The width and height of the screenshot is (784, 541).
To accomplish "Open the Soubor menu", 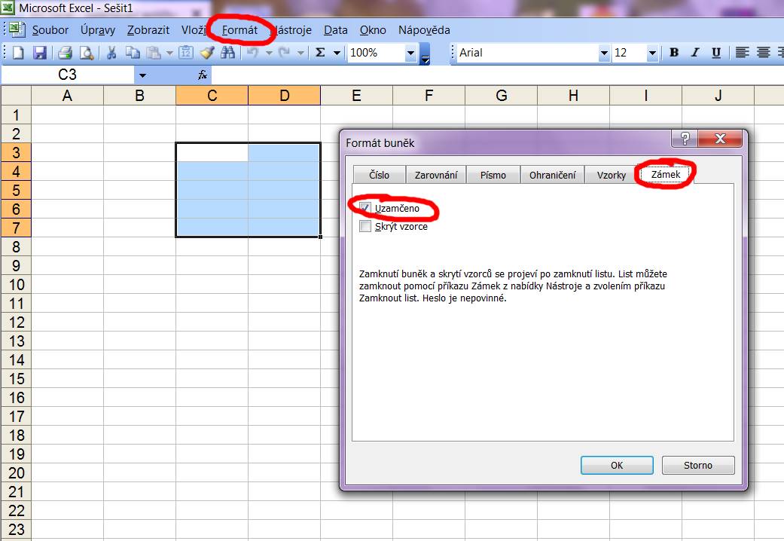I will coord(50,30).
